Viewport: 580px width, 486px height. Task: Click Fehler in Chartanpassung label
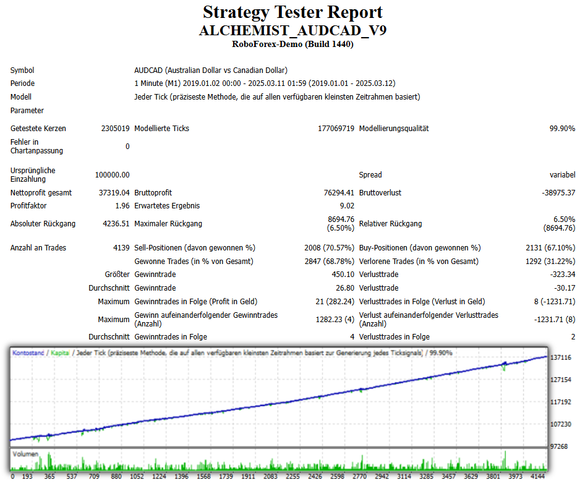[36, 147]
